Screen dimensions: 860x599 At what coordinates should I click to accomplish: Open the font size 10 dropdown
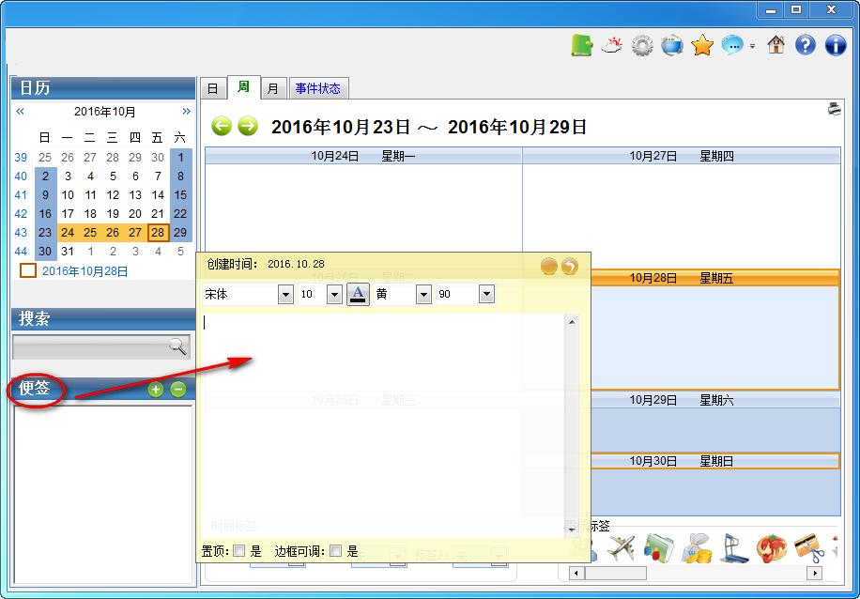click(334, 295)
